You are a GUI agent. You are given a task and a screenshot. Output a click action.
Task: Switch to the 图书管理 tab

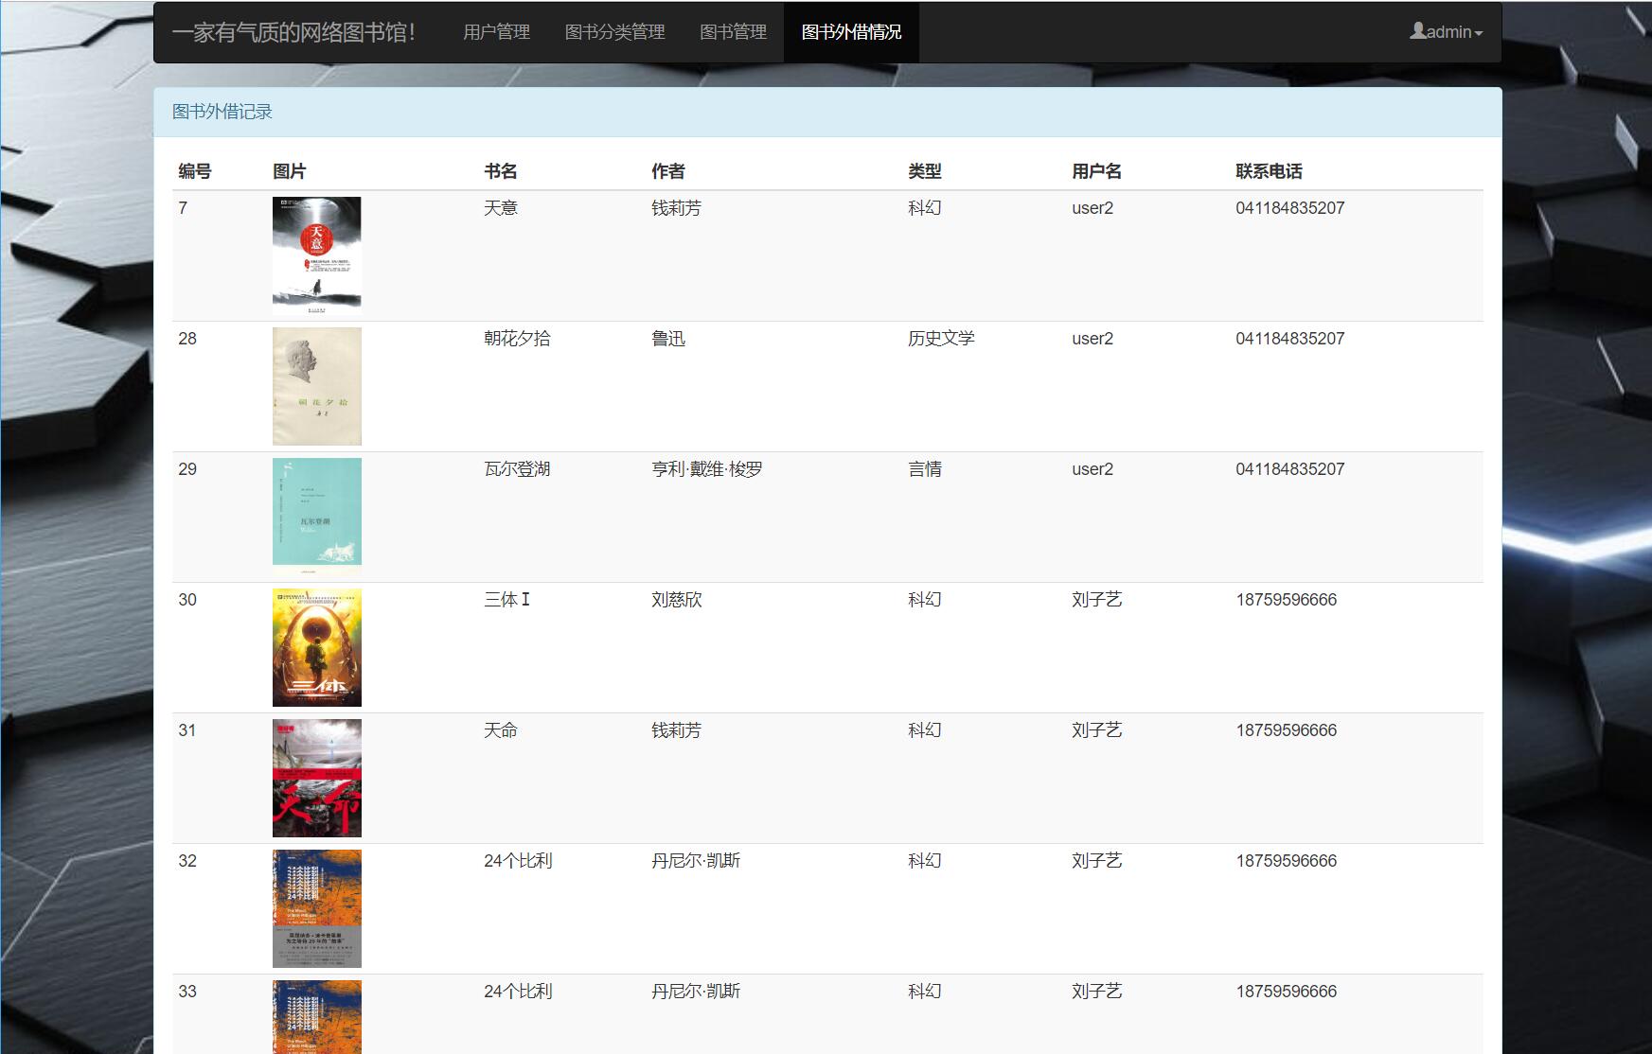point(733,32)
